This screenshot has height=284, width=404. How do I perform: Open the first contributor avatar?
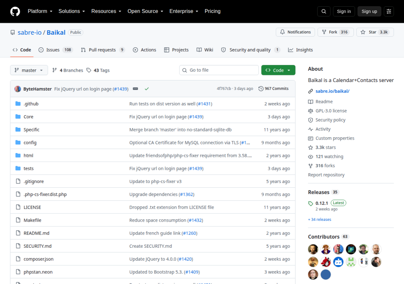(x=313, y=249)
